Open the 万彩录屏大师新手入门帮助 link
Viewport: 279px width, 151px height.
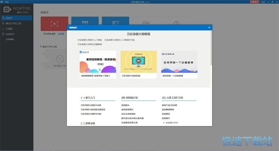(90, 40)
